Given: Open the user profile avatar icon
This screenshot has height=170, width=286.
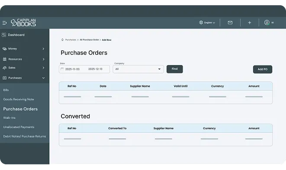Looking at the screenshot, I should click(x=267, y=23).
